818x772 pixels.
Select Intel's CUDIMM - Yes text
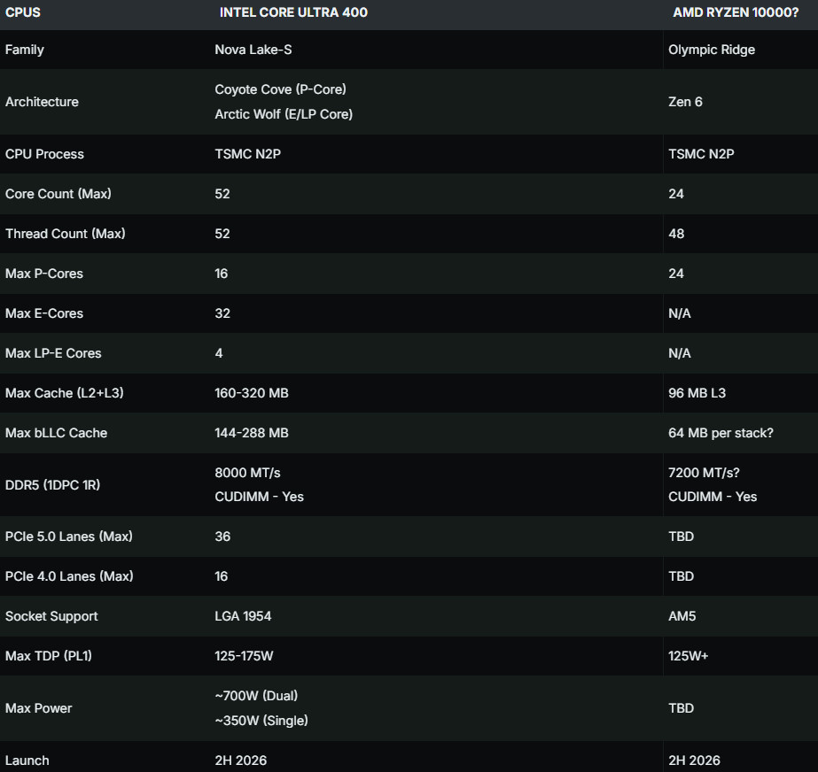[x=259, y=497]
